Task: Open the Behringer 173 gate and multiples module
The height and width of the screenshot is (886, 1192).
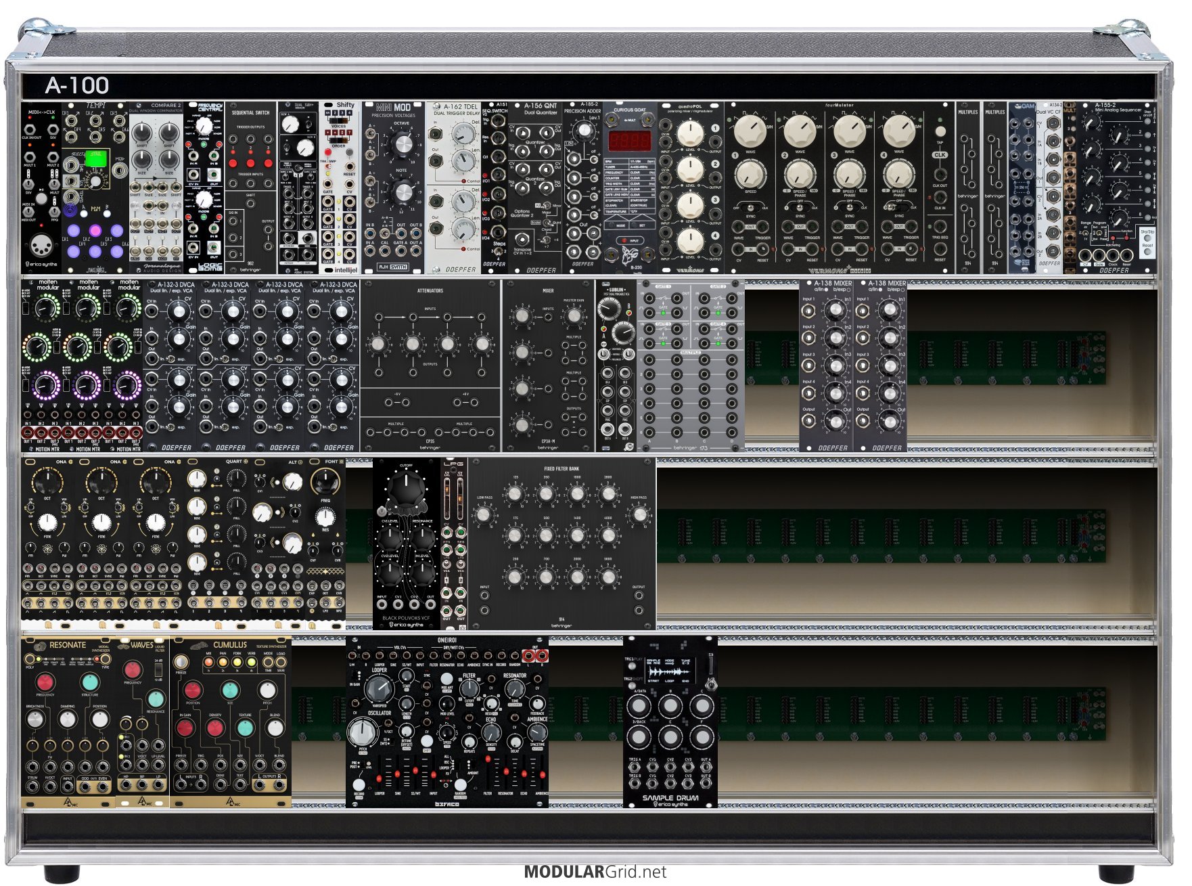Action: (690, 366)
